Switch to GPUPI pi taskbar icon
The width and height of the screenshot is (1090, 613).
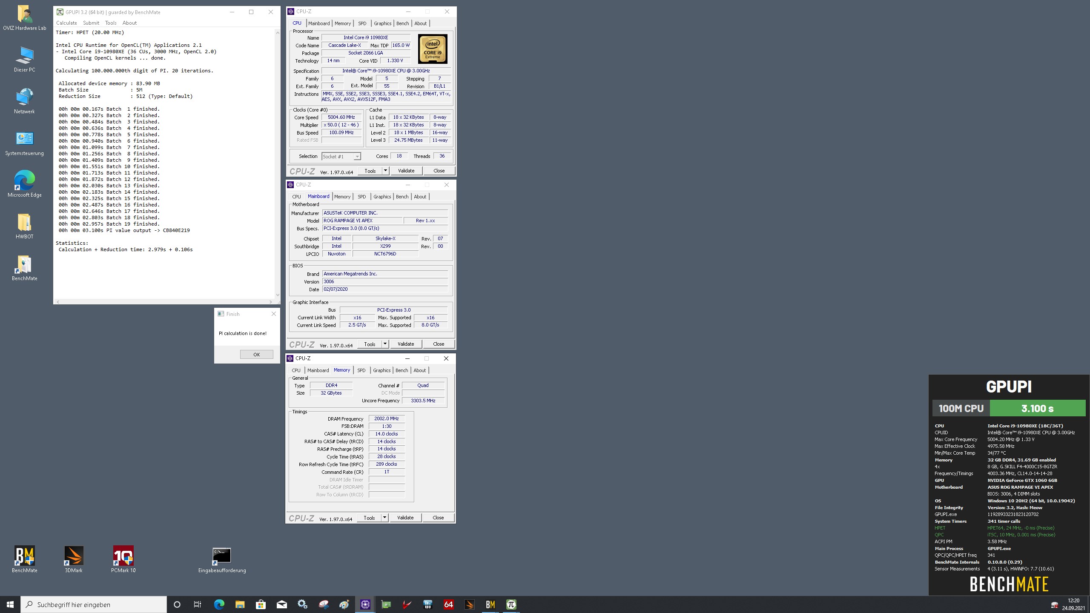click(x=511, y=604)
